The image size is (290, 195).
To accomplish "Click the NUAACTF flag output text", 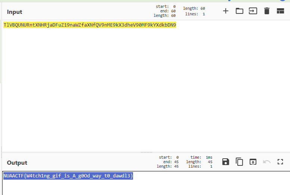I will (x=68, y=176).
